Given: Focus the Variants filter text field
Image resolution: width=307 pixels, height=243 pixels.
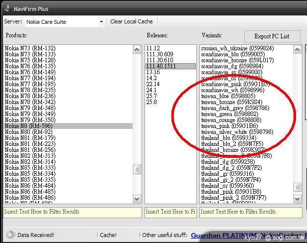Looking at the screenshot, I should [251, 212].
